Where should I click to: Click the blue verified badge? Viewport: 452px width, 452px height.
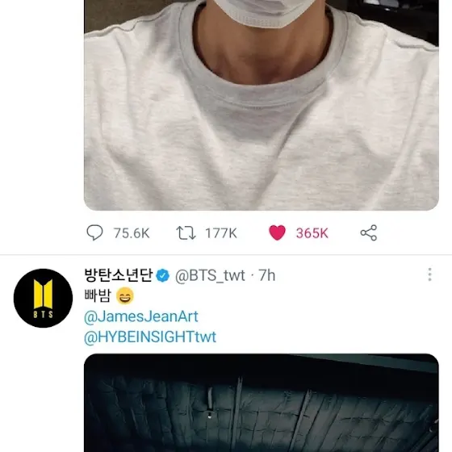pos(163,275)
